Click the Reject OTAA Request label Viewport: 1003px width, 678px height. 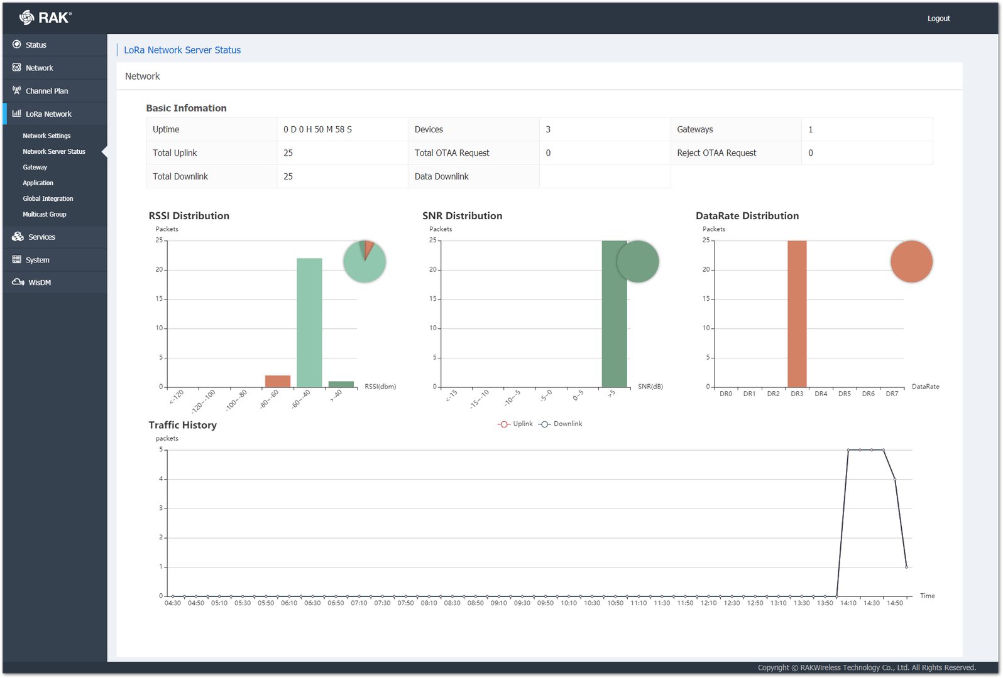tap(716, 153)
